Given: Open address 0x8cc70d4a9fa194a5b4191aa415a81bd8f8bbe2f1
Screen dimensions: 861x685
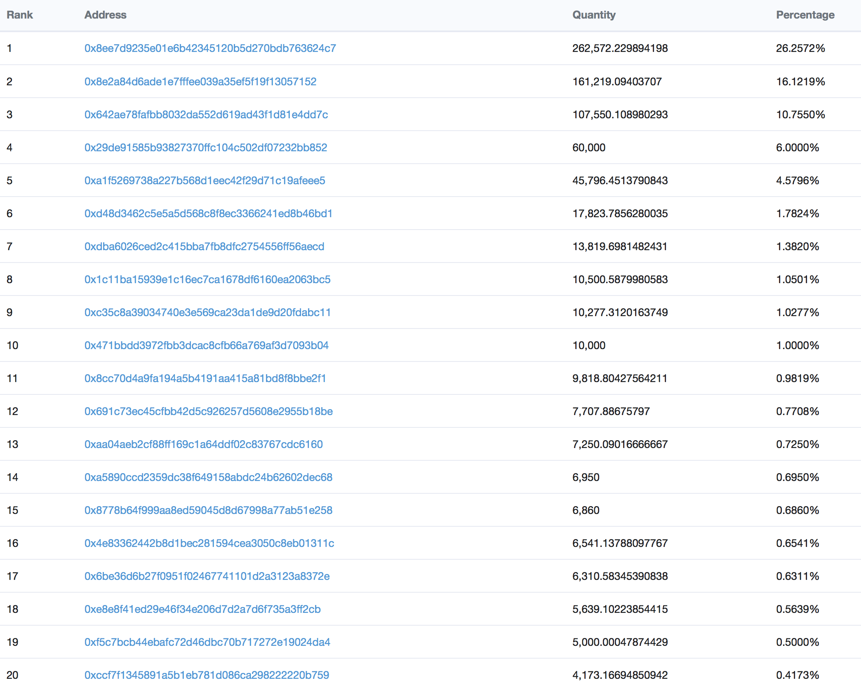Looking at the screenshot, I should [205, 378].
